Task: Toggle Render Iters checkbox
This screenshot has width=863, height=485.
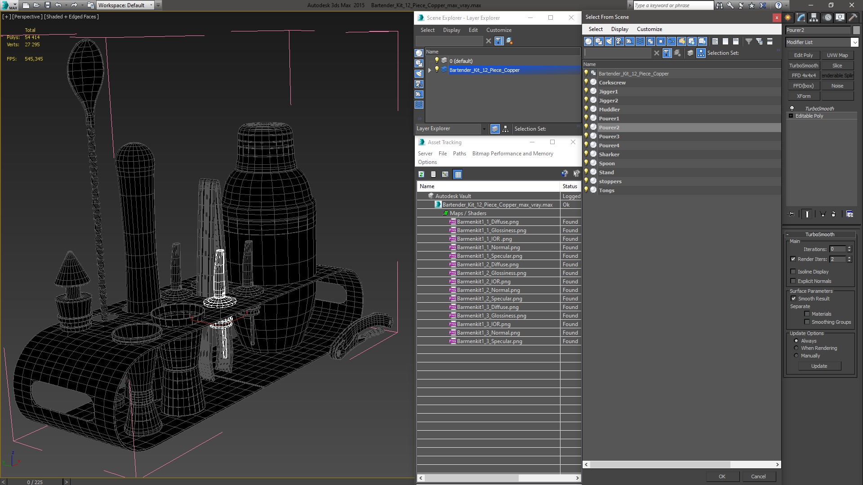Action: click(793, 259)
